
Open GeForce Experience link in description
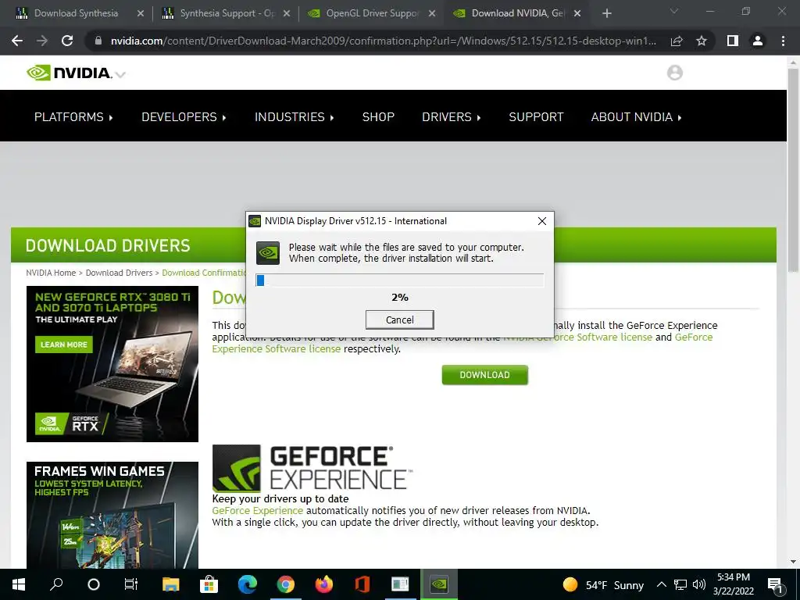point(258,511)
